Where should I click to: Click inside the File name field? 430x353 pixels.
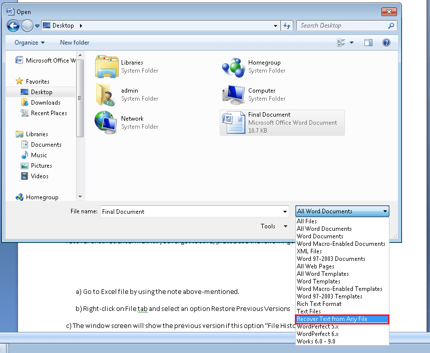click(x=190, y=211)
